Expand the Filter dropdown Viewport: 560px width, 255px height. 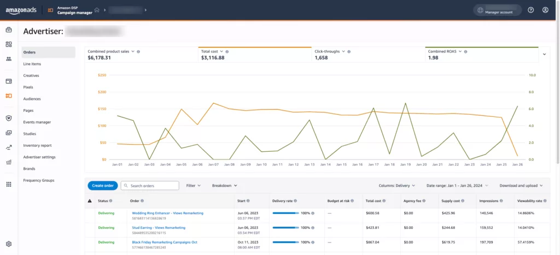point(193,186)
